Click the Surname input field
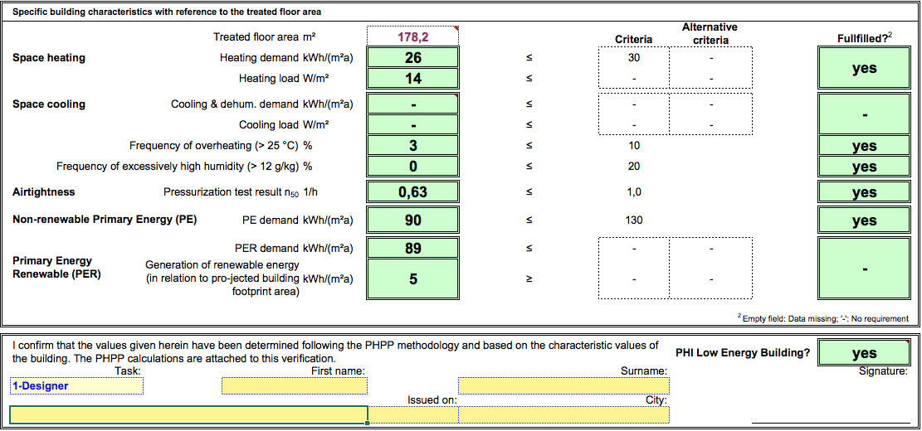Image resolution: width=922 pixels, height=431 pixels. click(563, 386)
